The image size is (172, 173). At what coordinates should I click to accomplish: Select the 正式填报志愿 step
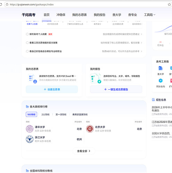coord(118,24)
